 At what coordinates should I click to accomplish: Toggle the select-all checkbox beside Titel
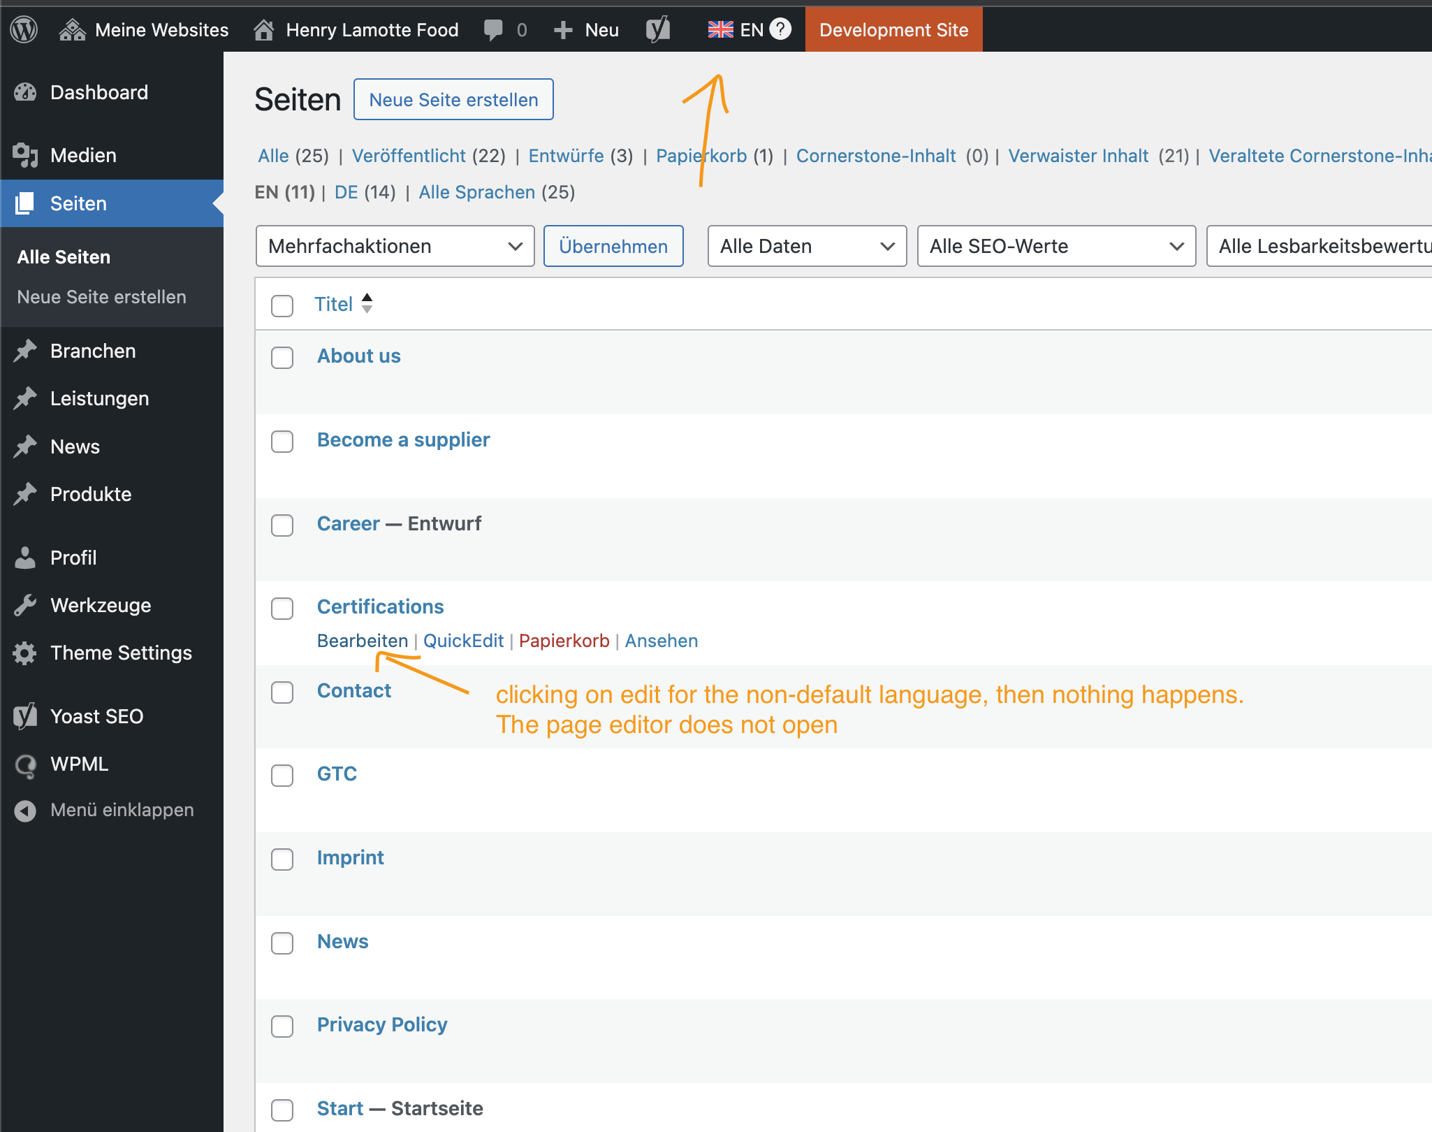(x=282, y=305)
